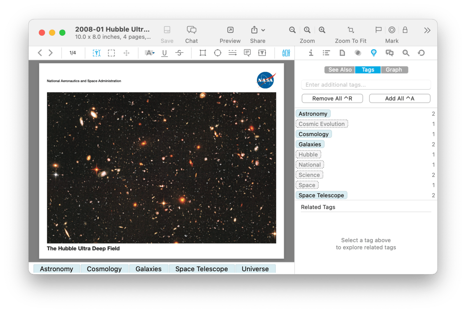Screen dimensions: 466x312
Task: Select the text selection tool
Action: [96, 53]
